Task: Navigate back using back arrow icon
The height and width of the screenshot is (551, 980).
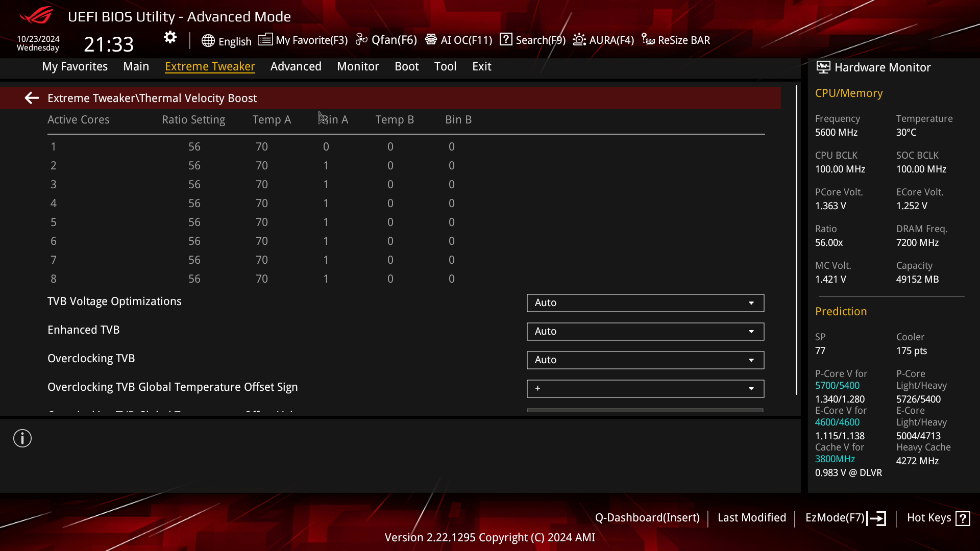Action: tap(32, 98)
